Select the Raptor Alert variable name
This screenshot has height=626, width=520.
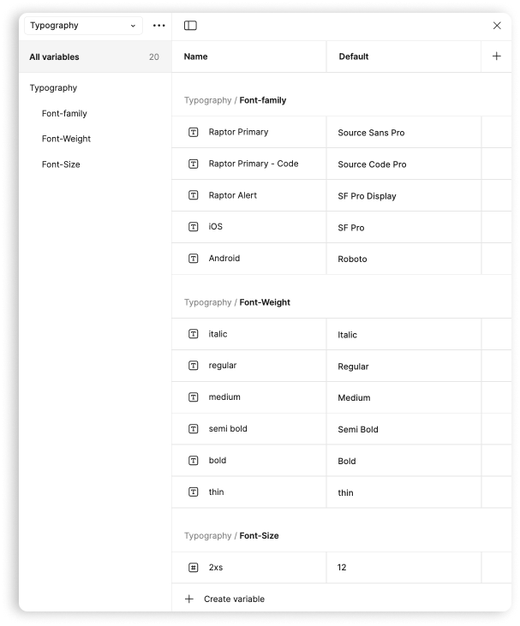[x=233, y=195]
